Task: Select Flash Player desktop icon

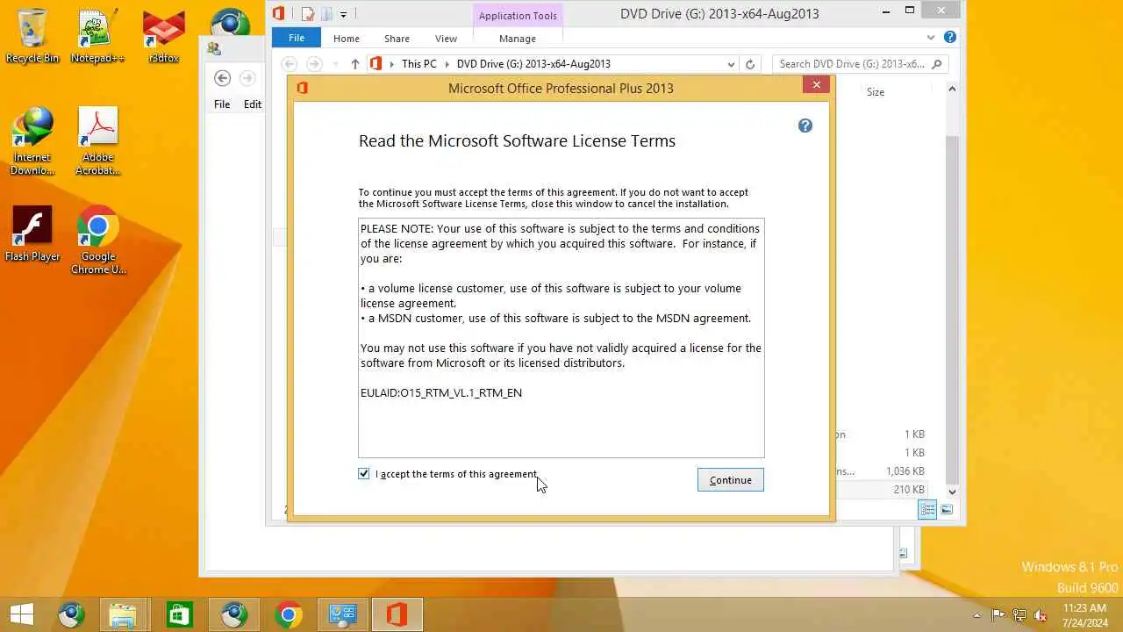Action: point(32,233)
